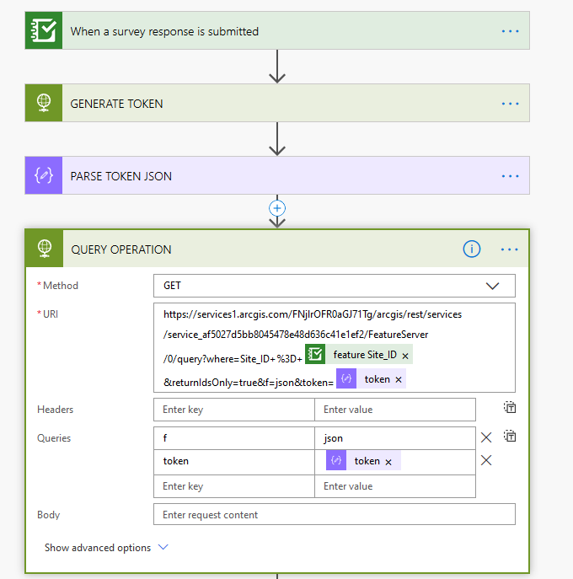Click the PARSE TOKEN JSON curly-brace icon
Screen dimensions: 573x579
click(x=44, y=175)
